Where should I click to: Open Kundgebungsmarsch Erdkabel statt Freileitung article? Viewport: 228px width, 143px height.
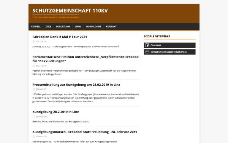(85, 132)
